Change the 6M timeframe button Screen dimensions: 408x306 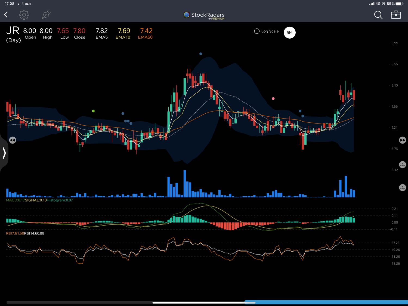click(289, 33)
